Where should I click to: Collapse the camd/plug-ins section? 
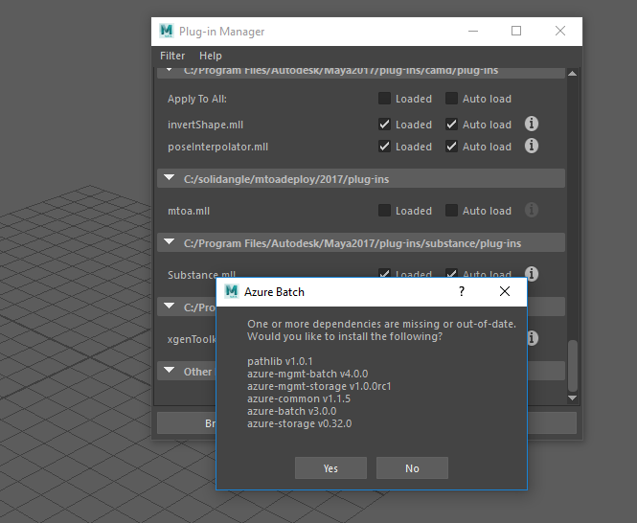pos(169,70)
